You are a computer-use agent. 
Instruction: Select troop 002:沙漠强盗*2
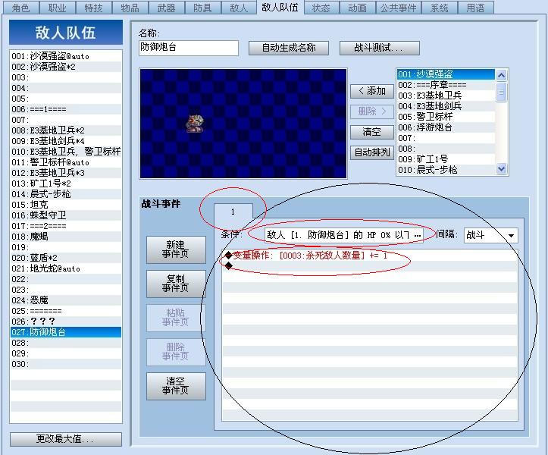point(66,67)
